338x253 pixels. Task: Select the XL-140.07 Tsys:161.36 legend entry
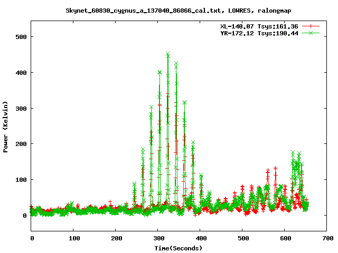pos(259,26)
